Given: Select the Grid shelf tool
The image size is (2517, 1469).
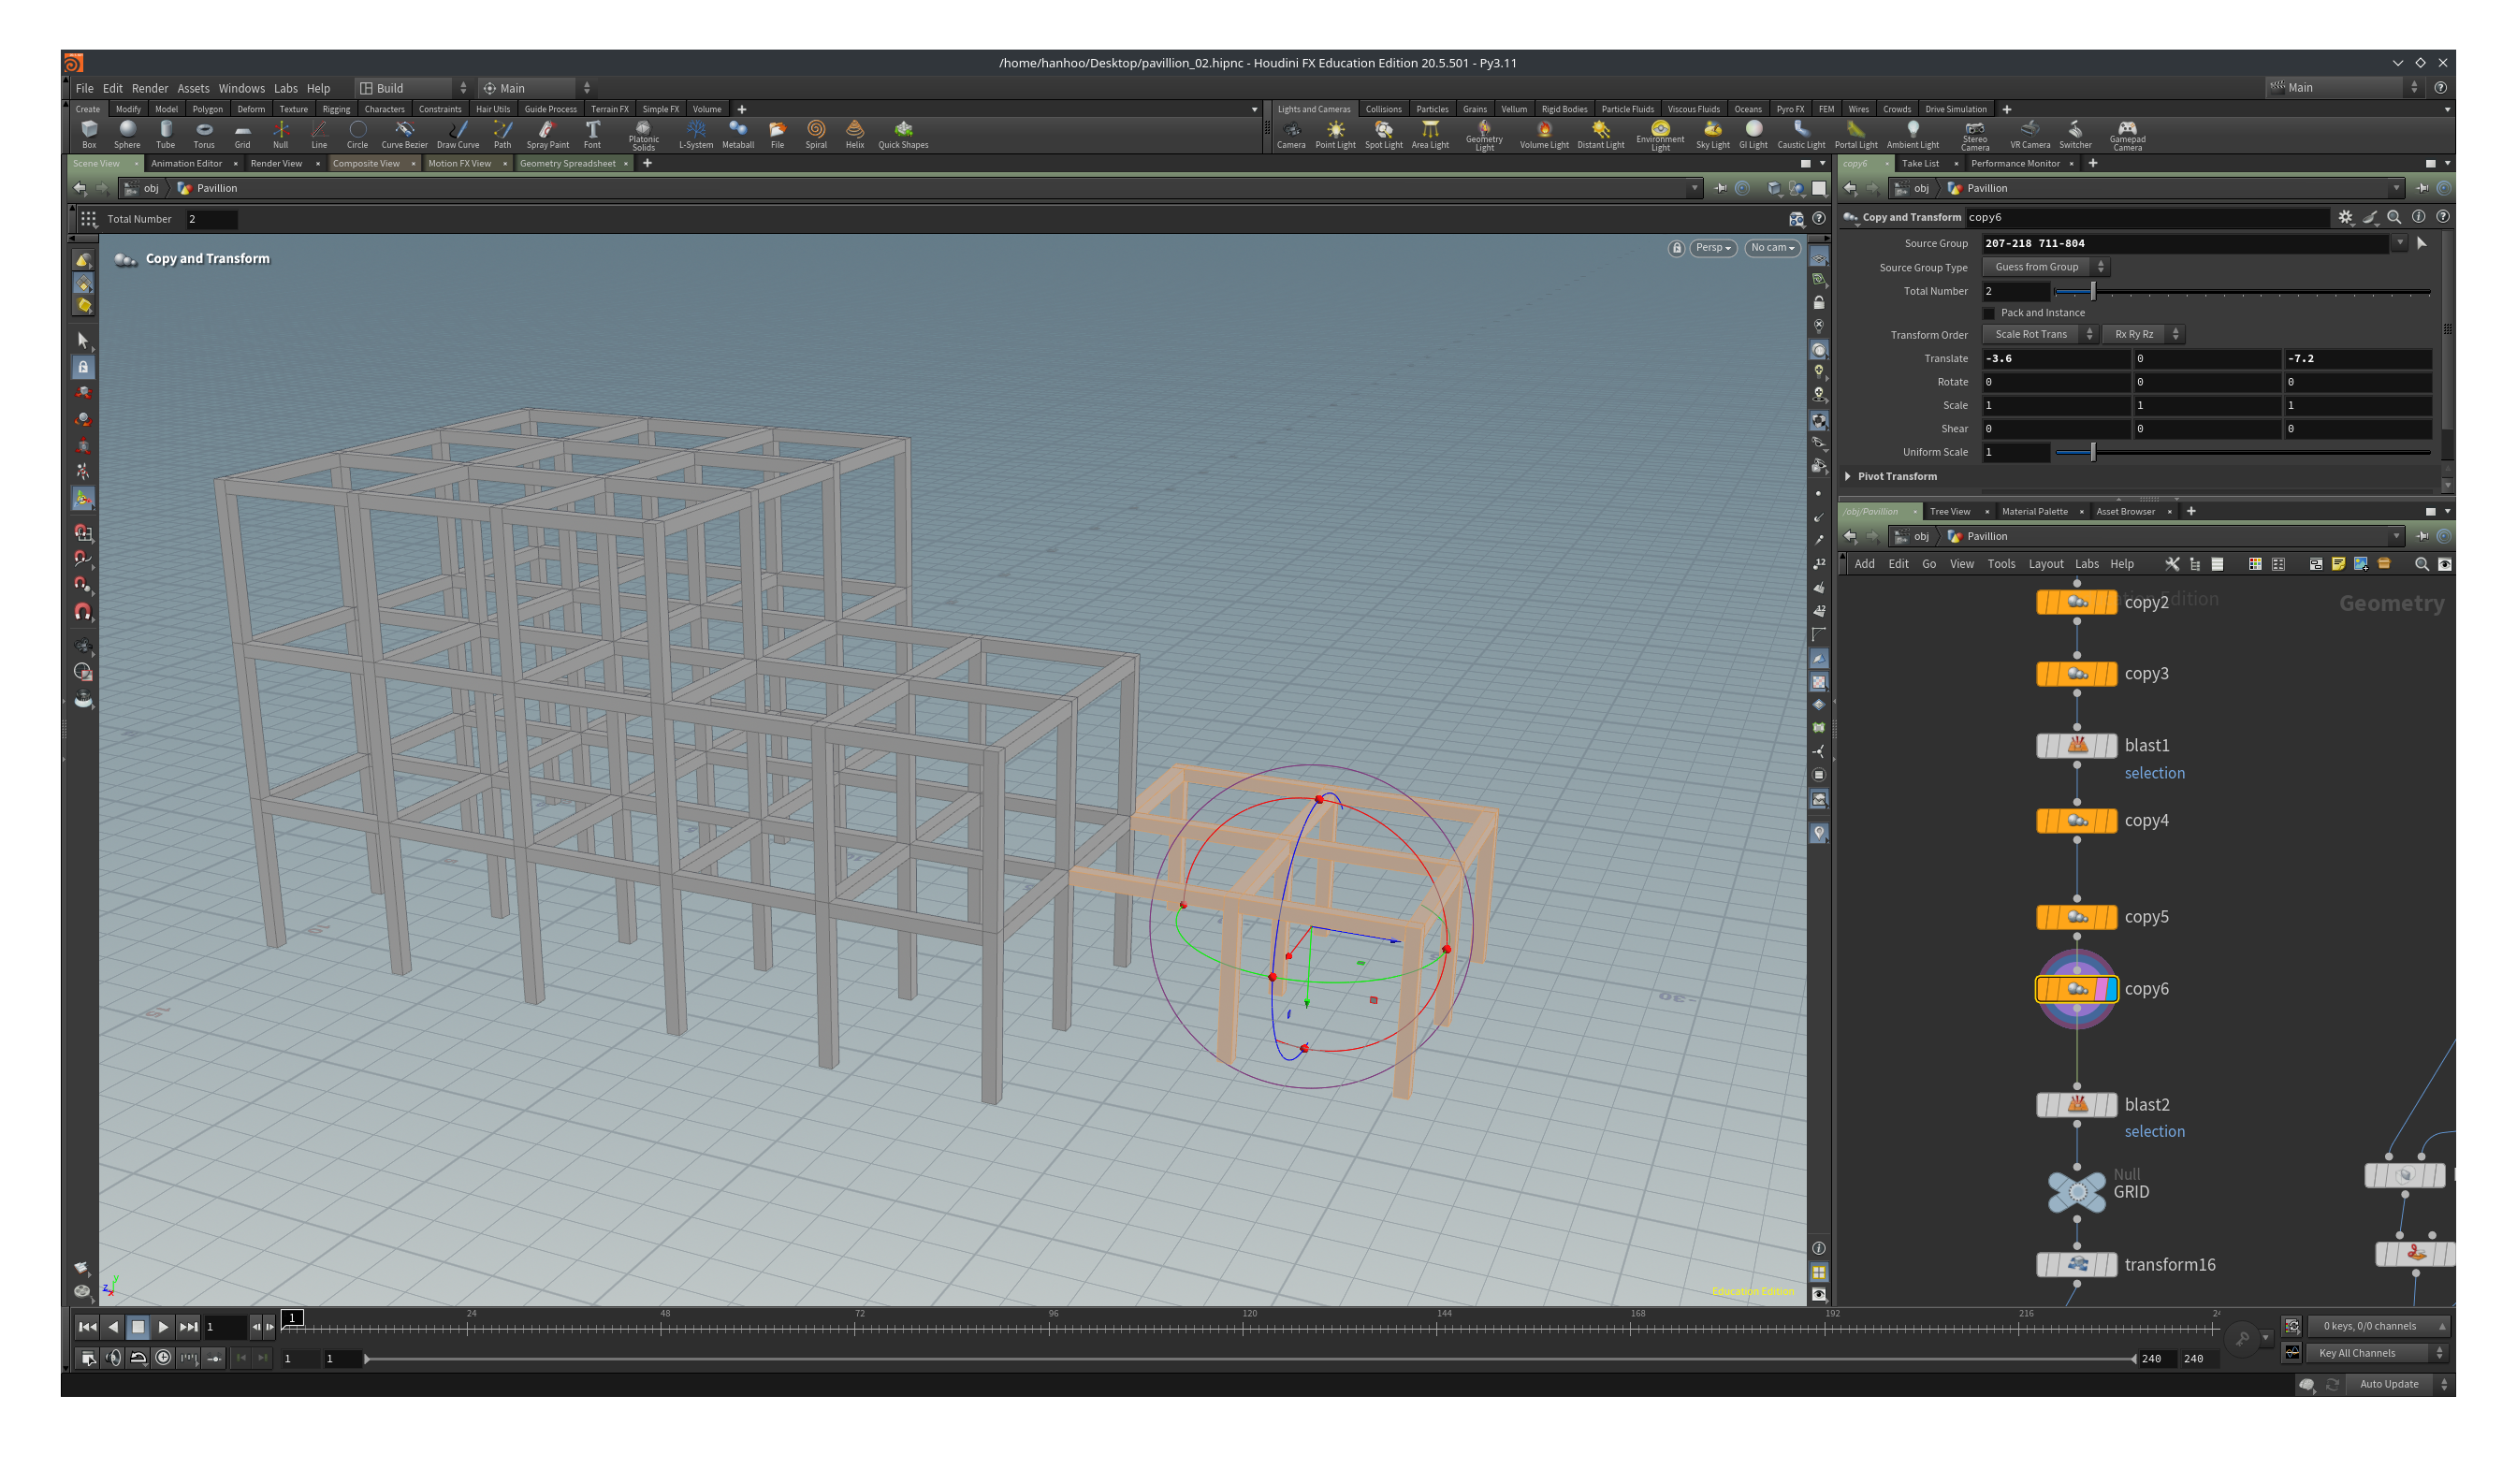Looking at the screenshot, I should [x=242, y=135].
